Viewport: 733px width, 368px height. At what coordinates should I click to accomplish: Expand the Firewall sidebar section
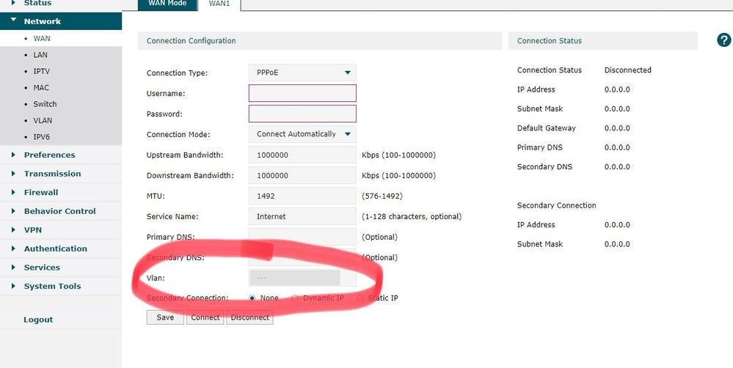click(40, 192)
